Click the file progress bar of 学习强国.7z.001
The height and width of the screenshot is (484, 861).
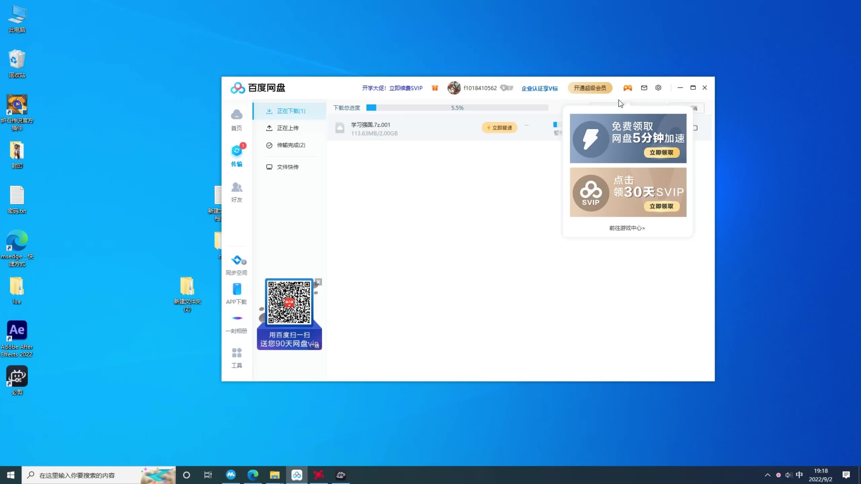[x=558, y=125]
